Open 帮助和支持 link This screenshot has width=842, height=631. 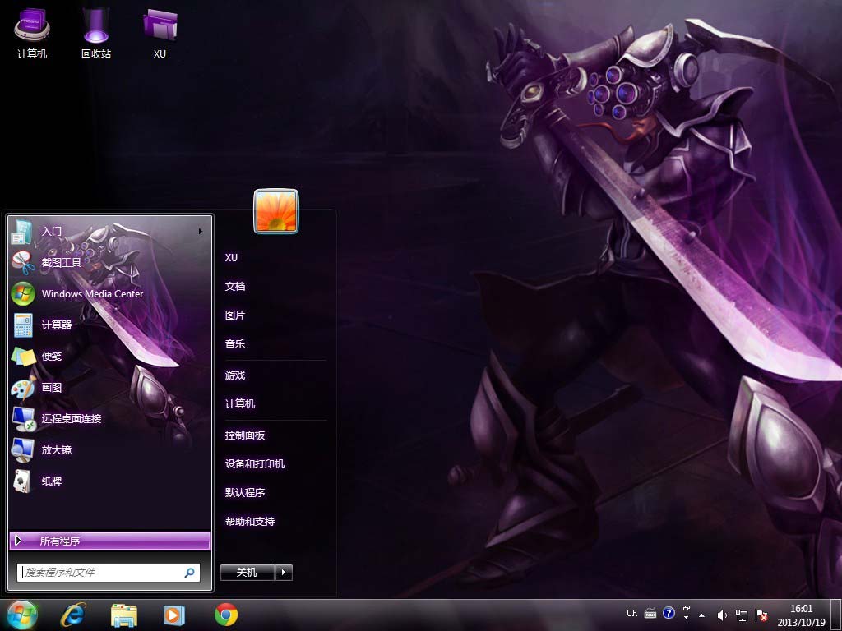(x=250, y=522)
